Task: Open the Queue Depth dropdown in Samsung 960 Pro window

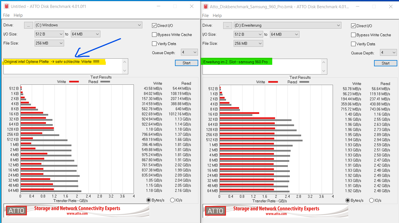Action: point(389,52)
